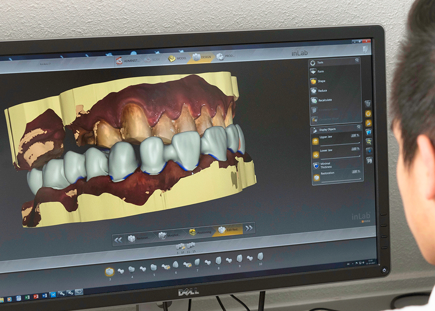Click the Recalculate tool
The height and width of the screenshot is (311, 435).
(x=314, y=100)
